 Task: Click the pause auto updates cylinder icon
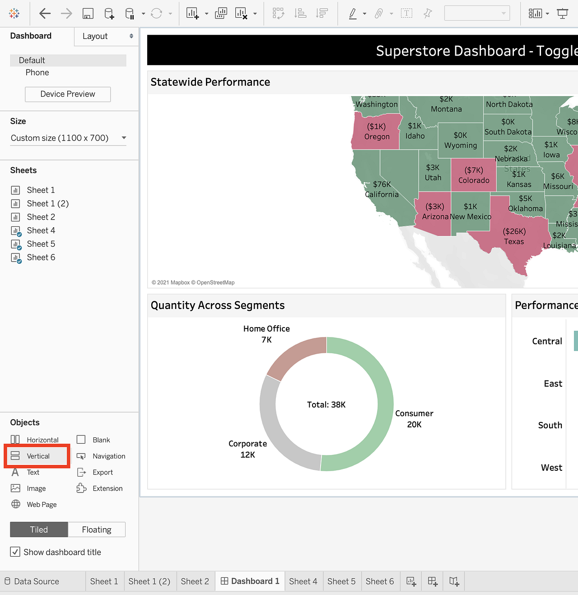pyautogui.click(x=130, y=14)
